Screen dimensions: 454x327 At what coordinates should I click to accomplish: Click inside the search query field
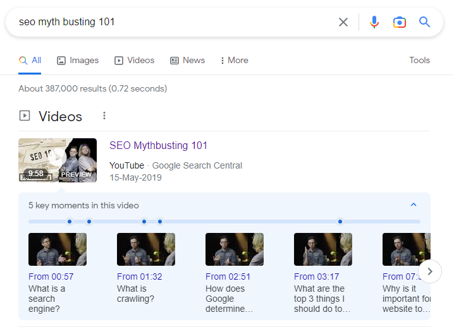click(174, 22)
